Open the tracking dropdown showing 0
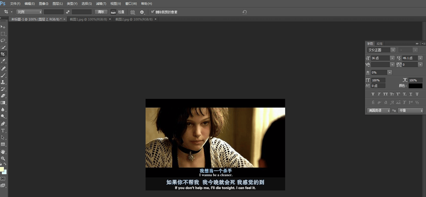Screen dimensions: 426x197 [x=420, y=65]
